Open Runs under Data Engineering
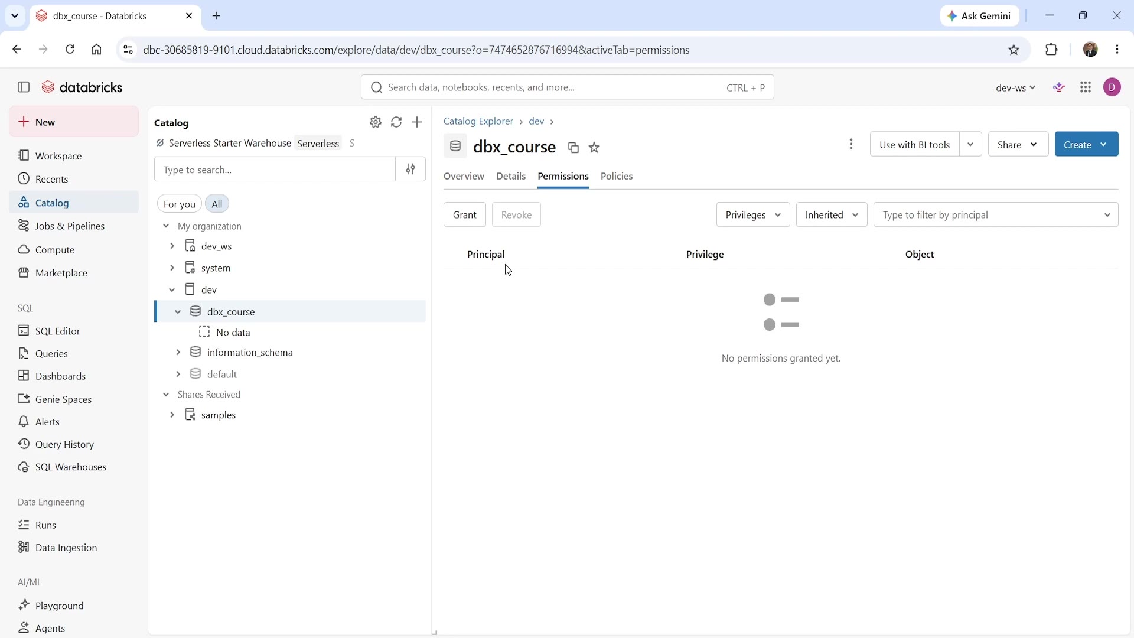The width and height of the screenshot is (1134, 638). coord(74,525)
